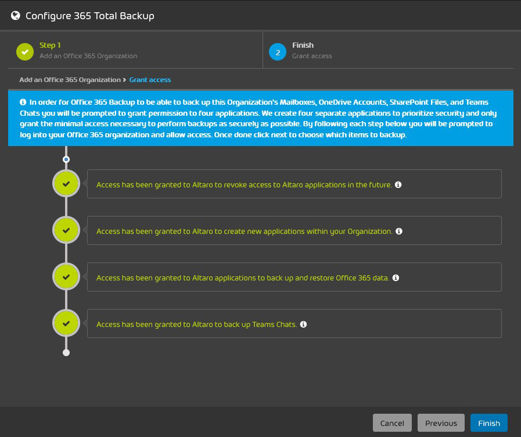
Task: Click green checkmark for Teams Chats step
Action: [66, 324]
